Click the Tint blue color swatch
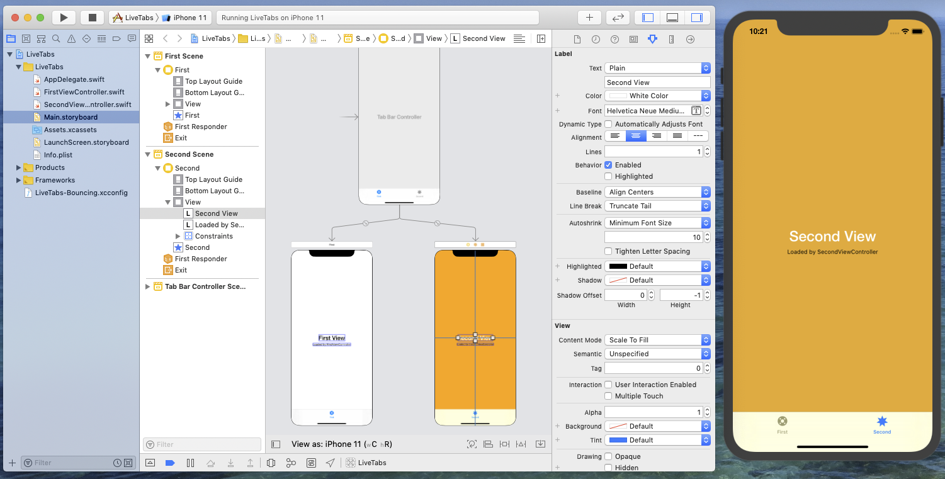The image size is (945, 479). point(618,440)
